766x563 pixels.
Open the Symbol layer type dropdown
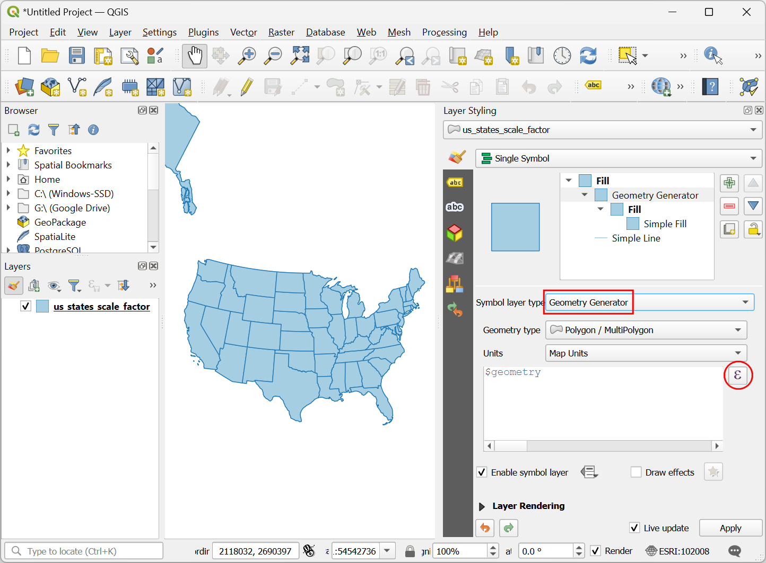649,302
